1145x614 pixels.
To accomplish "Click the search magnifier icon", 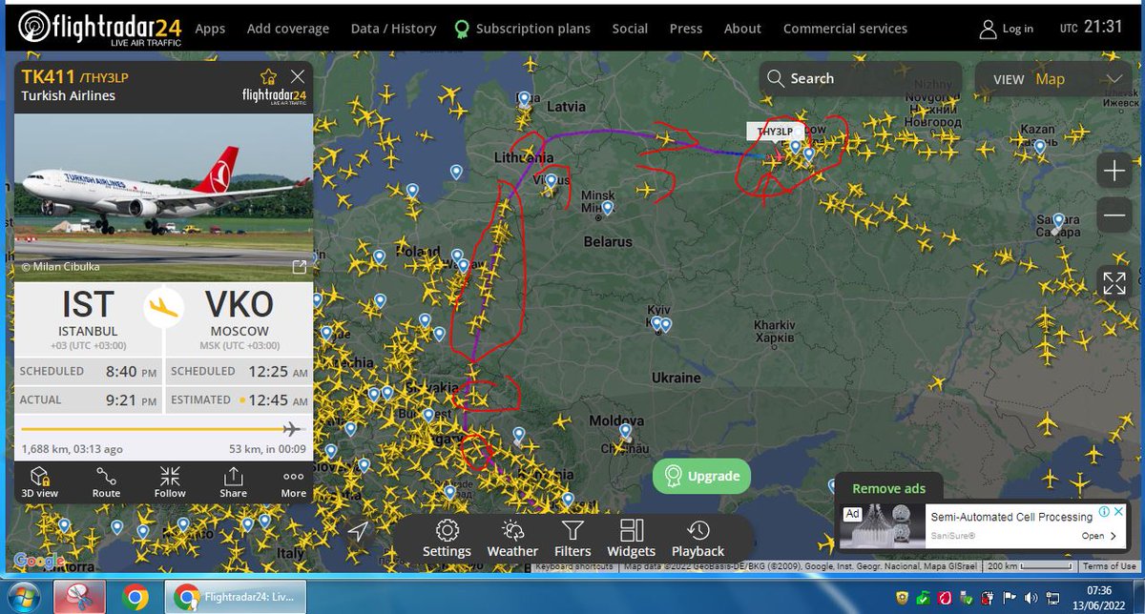I will 776,79.
